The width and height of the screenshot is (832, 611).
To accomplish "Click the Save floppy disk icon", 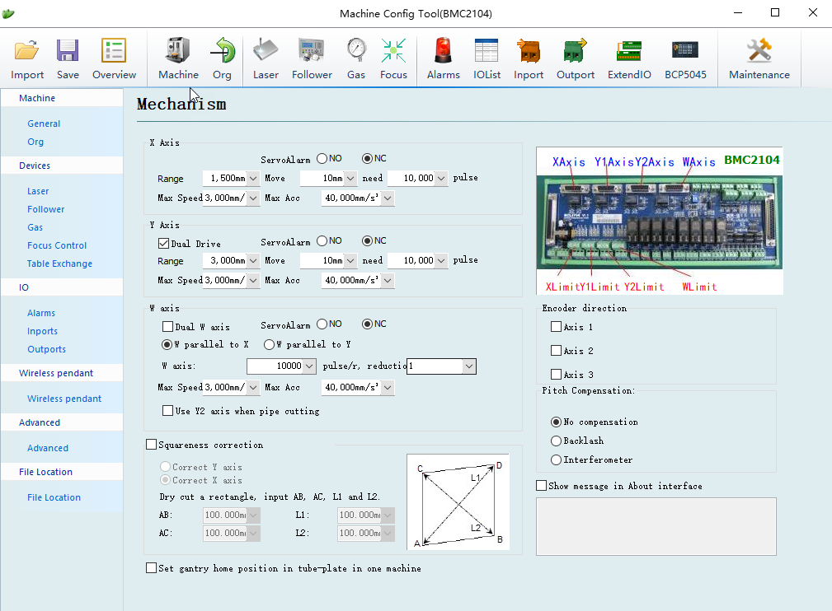I will [x=68, y=51].
